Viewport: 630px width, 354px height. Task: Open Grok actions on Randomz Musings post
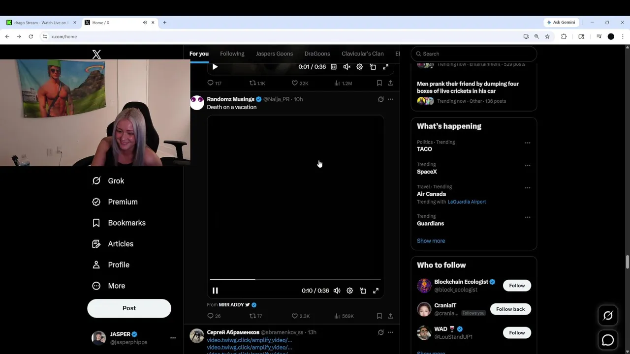click(x=380, y=99)
